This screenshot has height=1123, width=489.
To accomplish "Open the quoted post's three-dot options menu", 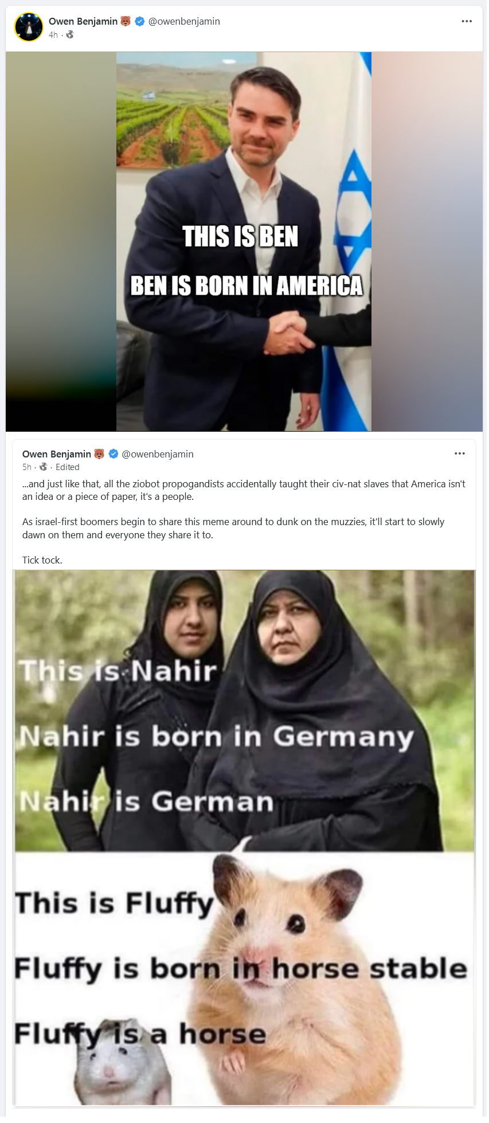I will tap(460, 453).
